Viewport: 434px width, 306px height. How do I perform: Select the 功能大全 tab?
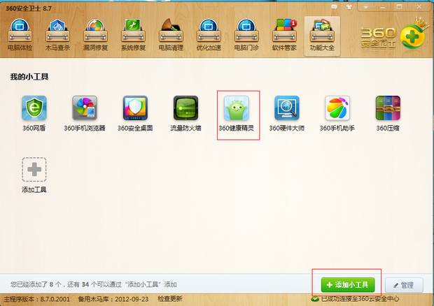(322, 36)
